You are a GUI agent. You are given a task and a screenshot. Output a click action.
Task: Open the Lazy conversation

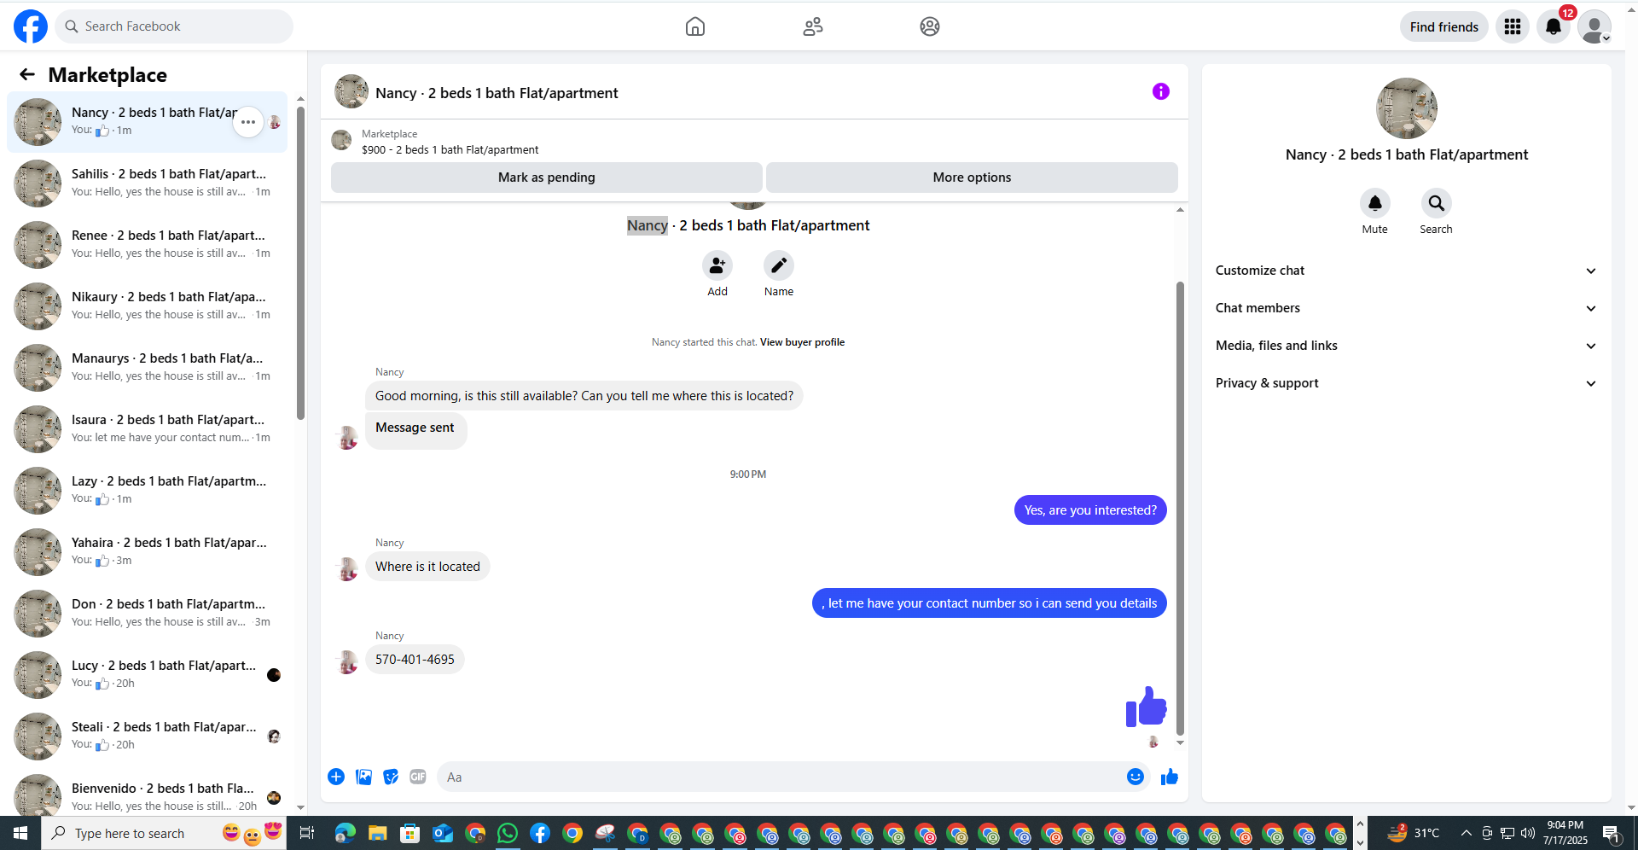click(148, 491)
